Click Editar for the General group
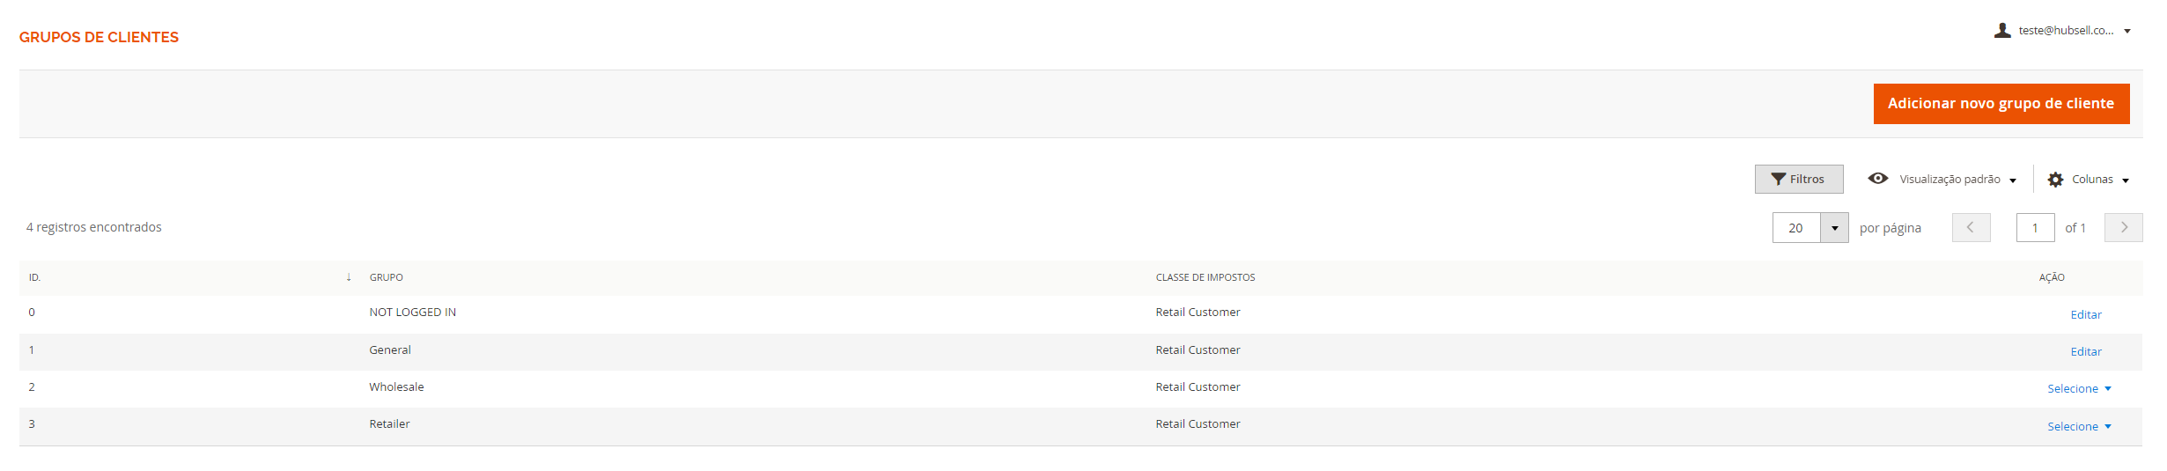Image resolution: width=2167 pixels, height=471 pixels. pyautogui.click(x=2085, y=352)
